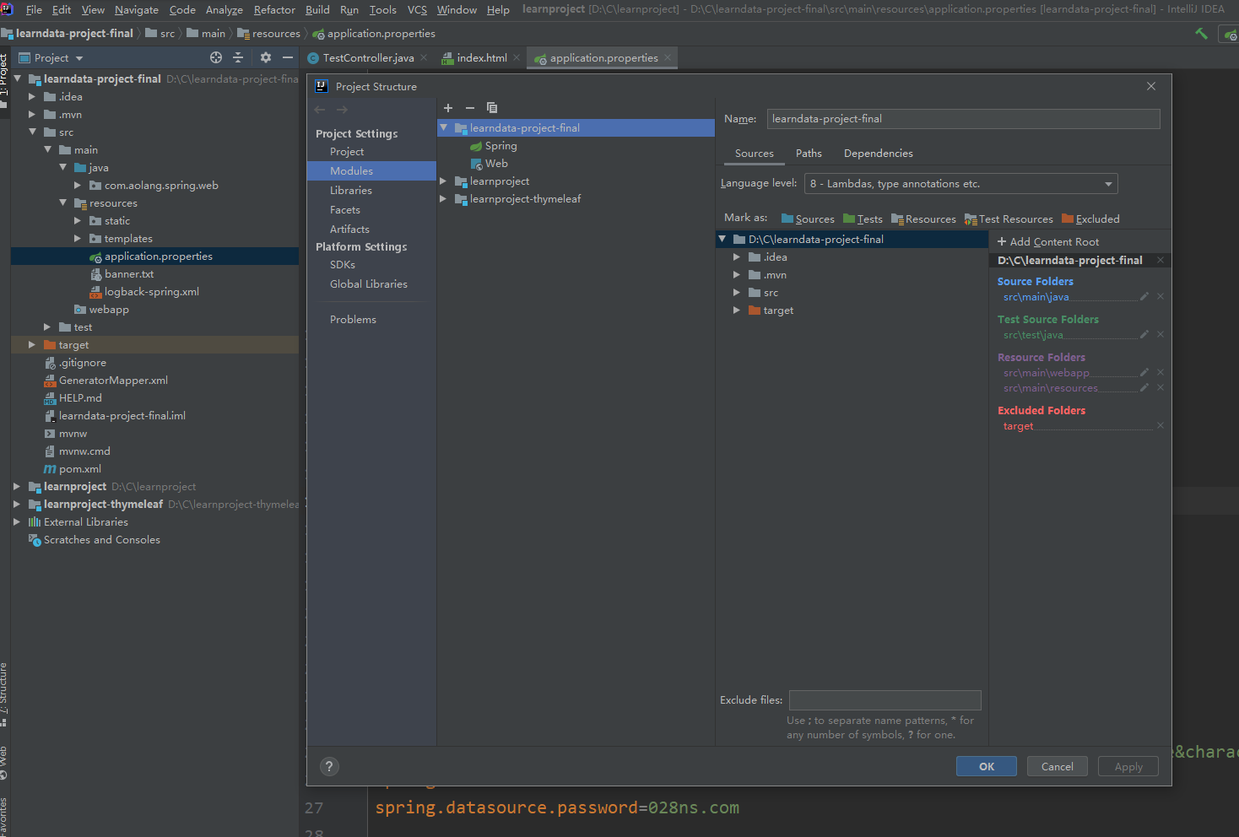Screen dimensions: 1239x837
Task: Switch to the Dependencies tab
Action: 878,153
